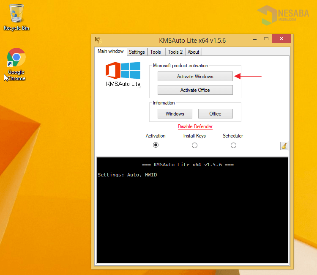This screenshot has height=275, width=317.
Task: Switch to the Settings tab
Action: coord(137,52)
